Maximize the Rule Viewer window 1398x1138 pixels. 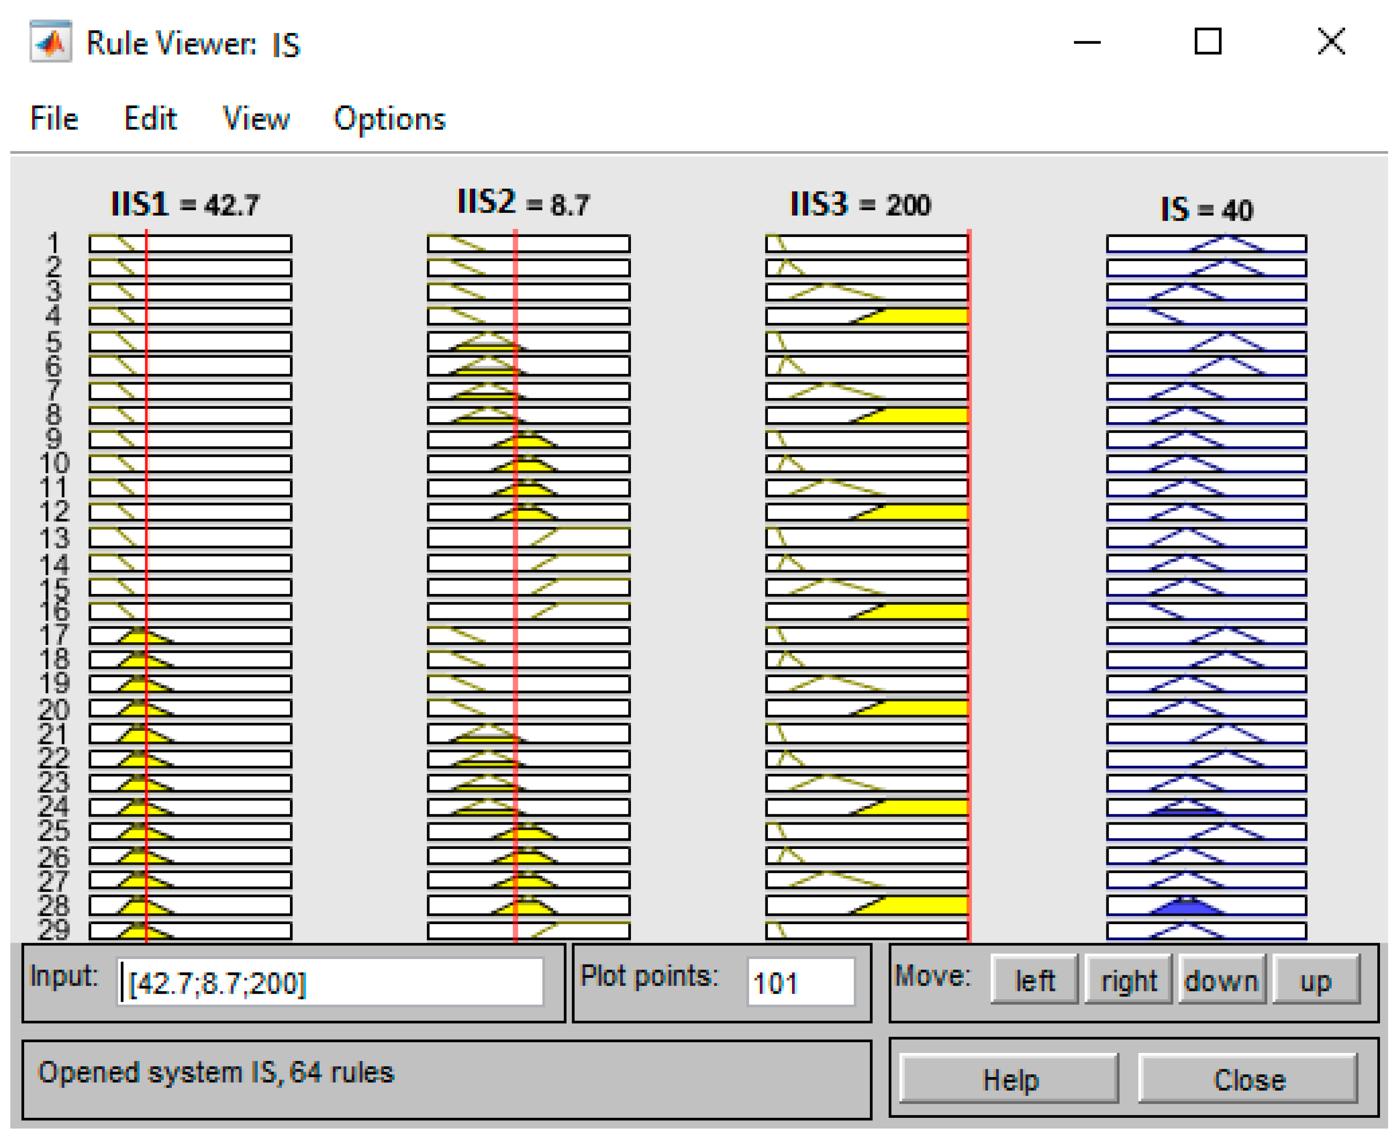(1208, 42)
